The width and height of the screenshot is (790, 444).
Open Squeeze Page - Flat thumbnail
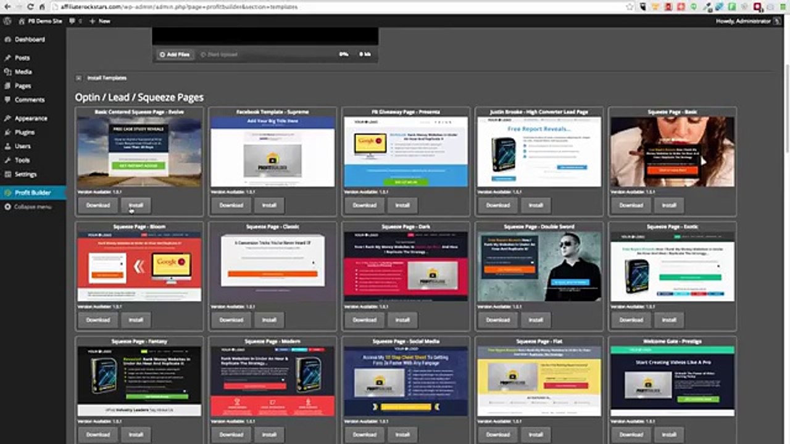(539, 381)
